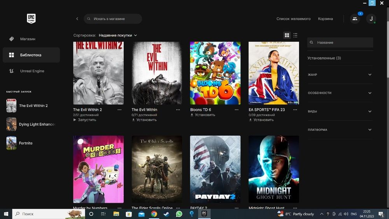Open options menu for The Evil Within
The height and width of the screenshot is (219, 389).
(178, 110)
